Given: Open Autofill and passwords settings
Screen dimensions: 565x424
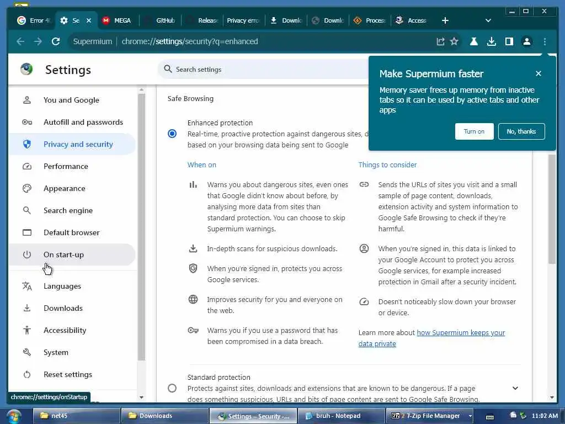Looking at the screenshot, I should tap(71, 122).
